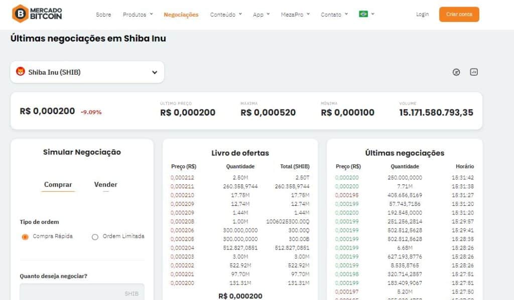Click the trade price 0,000198
The image size is (514, 300).
tap(347, 274)
